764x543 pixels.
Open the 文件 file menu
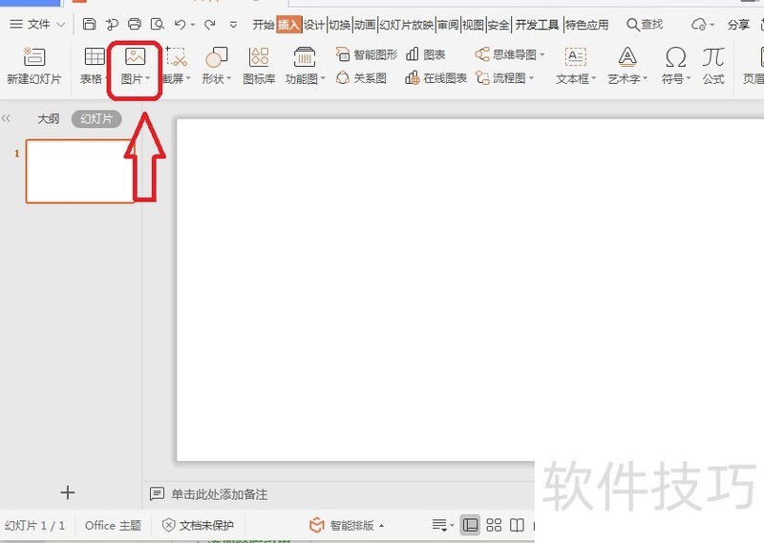pos(37,24)
